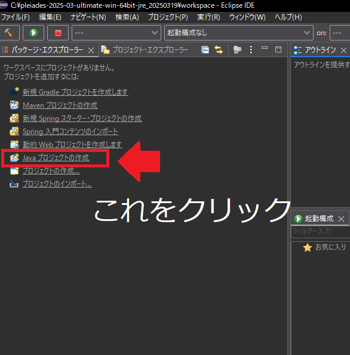Click プロジェクトの作成... link

tap(51, 171)
